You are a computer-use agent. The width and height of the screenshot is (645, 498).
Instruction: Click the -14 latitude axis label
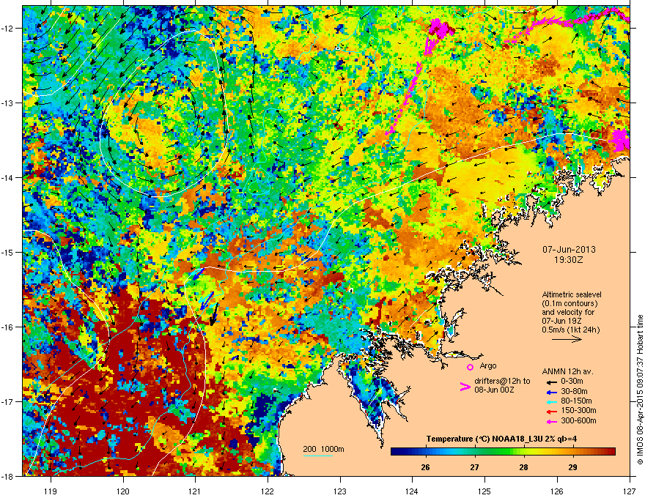8,177
